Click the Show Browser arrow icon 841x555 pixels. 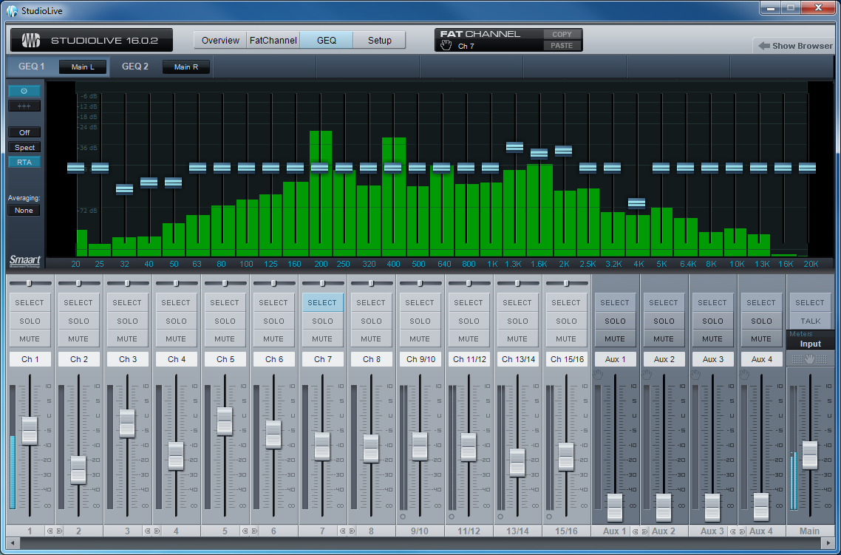[763, 46]
